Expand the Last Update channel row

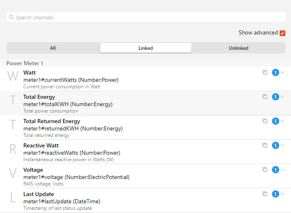[x=283, y=194]
